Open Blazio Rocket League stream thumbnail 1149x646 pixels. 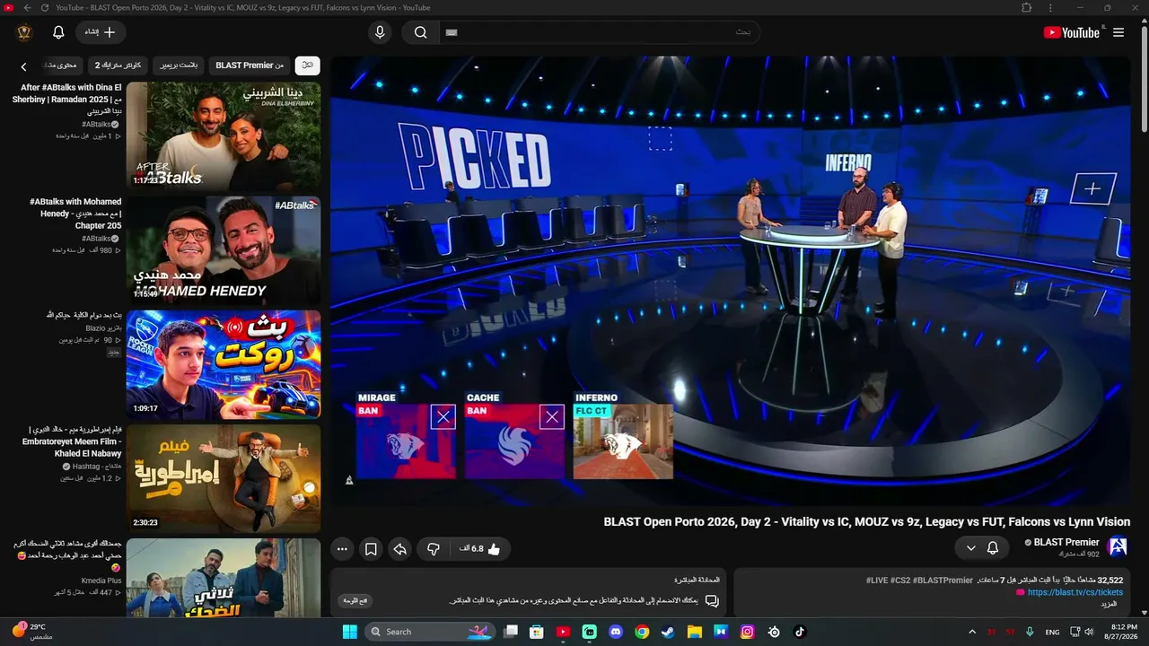(x=224, y=364)
